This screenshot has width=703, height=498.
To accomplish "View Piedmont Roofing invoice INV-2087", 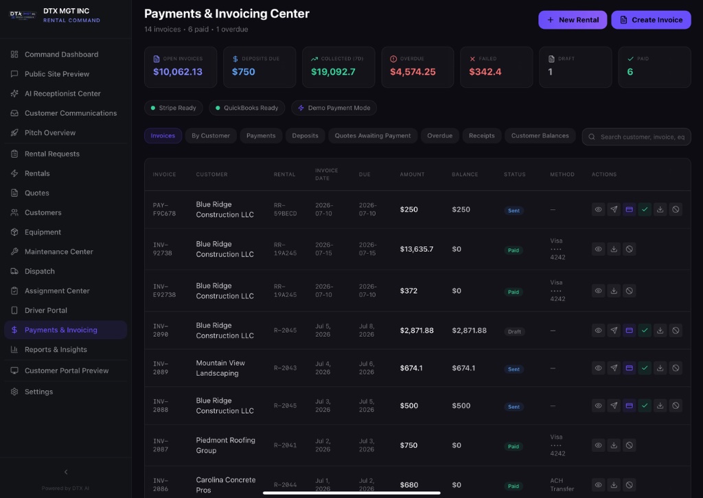I will pyautogui.click(x=598, y=445).
